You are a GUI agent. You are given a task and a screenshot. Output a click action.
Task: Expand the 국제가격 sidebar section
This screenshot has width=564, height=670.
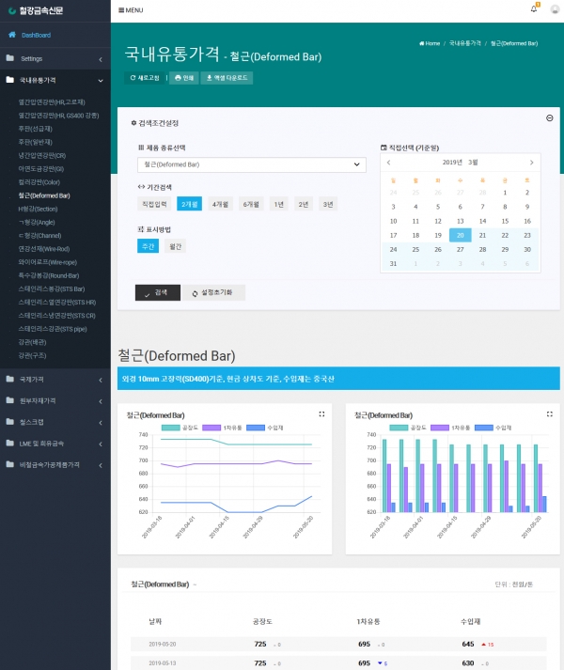pyautogui.click(x=55, y=380)
